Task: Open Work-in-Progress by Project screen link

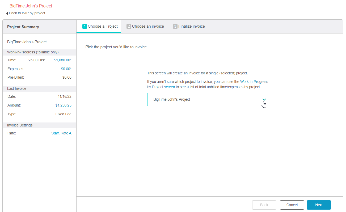Action: click(208, 84)
